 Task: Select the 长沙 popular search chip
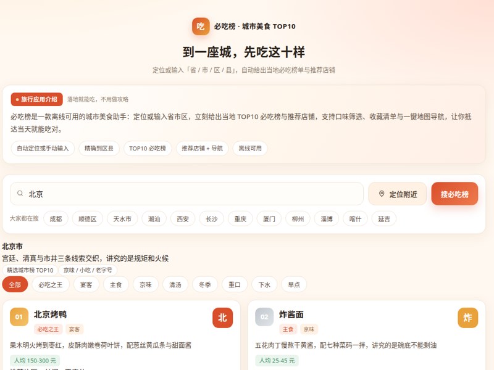click(x=211, y=219)
